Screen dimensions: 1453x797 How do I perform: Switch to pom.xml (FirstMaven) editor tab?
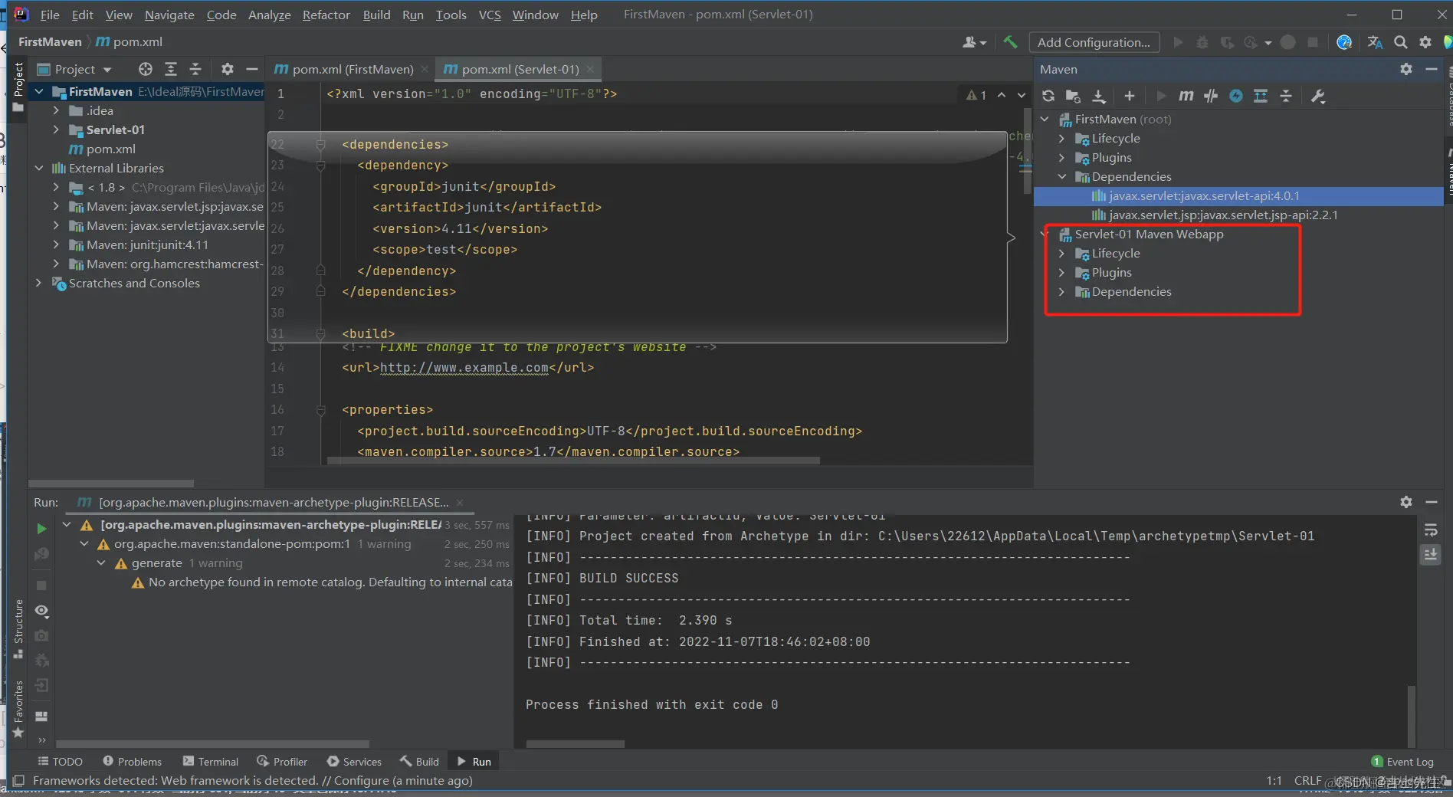pyautogui.click(x=352, y=69)
